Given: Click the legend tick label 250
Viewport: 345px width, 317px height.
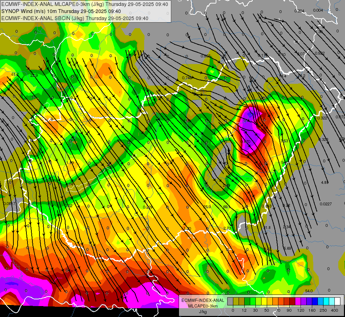Looking at the screenshot, I should [323, 310].
